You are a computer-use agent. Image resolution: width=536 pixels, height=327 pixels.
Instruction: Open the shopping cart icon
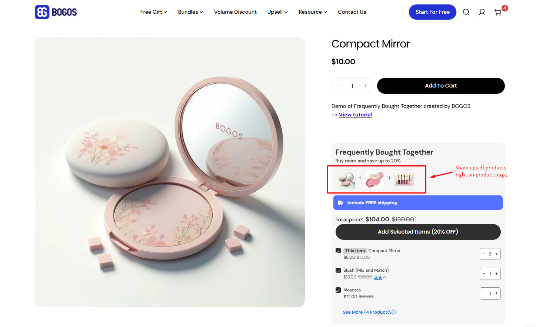point(498,12)
